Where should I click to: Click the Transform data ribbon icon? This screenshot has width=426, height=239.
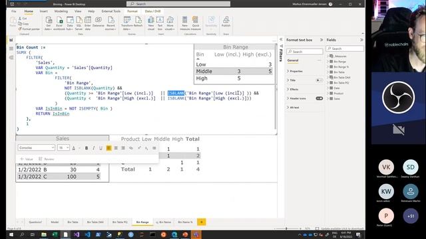(126, 23)
